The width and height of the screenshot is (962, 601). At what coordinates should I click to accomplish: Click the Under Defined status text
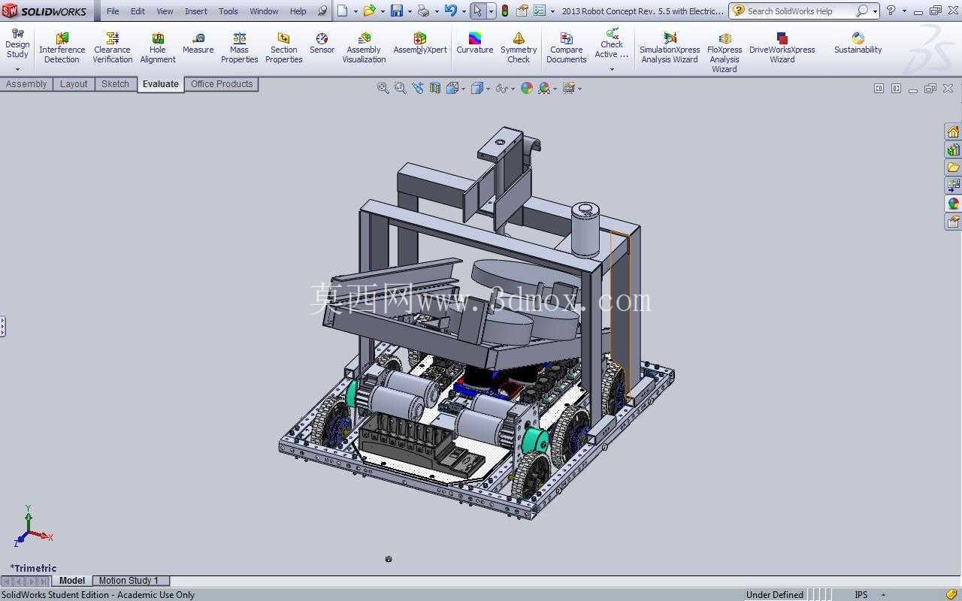tap(775, 594)
